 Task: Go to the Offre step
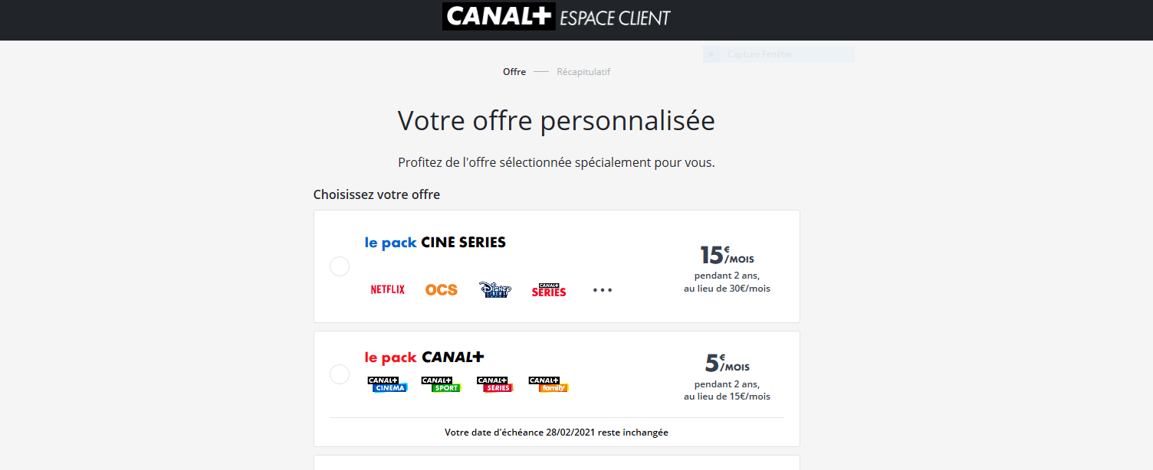(514, 72)
